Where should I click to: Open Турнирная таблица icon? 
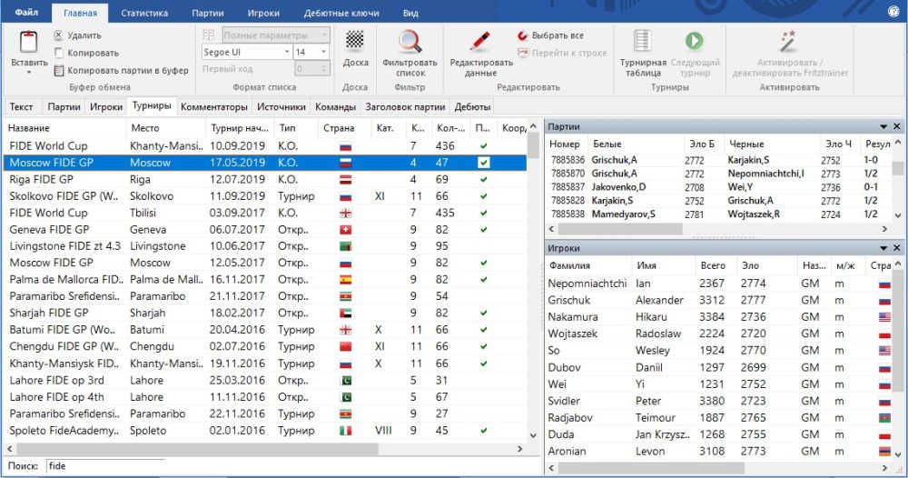pos(642,43)
